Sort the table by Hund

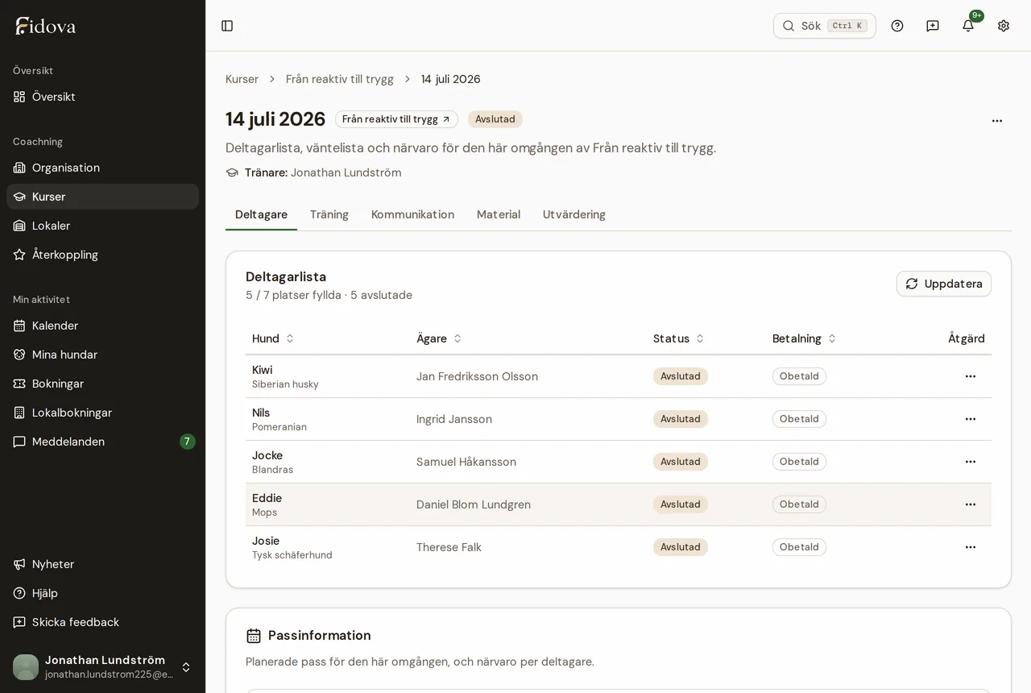273,338
